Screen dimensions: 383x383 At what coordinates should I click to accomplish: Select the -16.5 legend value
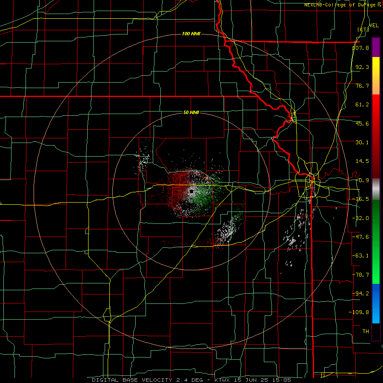(x=361, y=199)
